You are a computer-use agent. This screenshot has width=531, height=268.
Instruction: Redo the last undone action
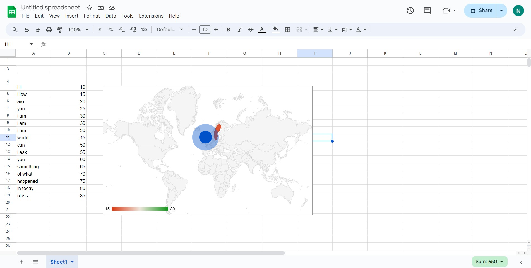click(x=38, y=30)
